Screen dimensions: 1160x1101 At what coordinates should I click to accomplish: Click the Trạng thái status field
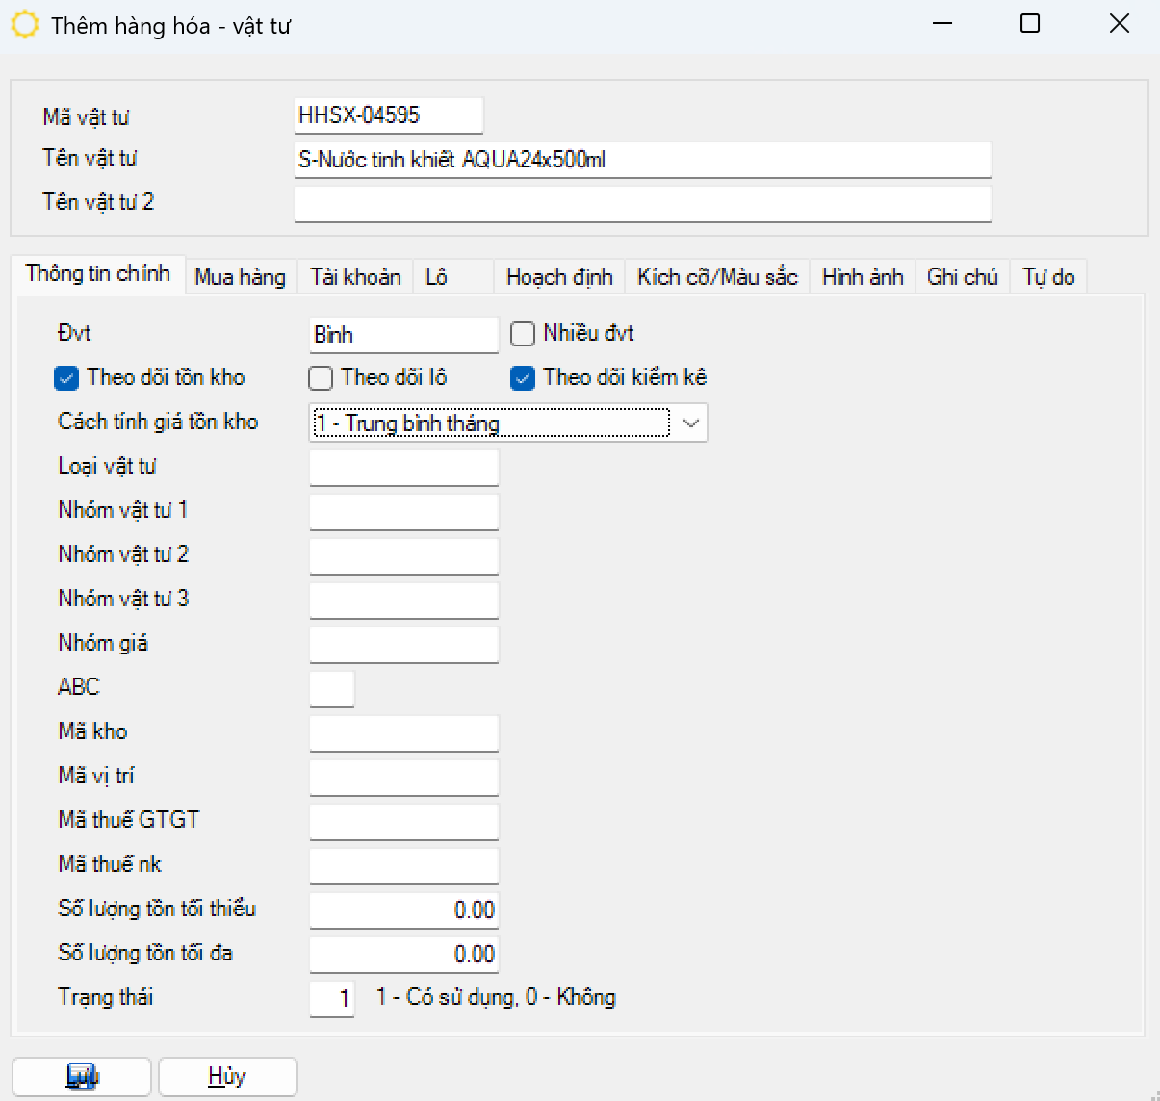[x=332, y=998]
